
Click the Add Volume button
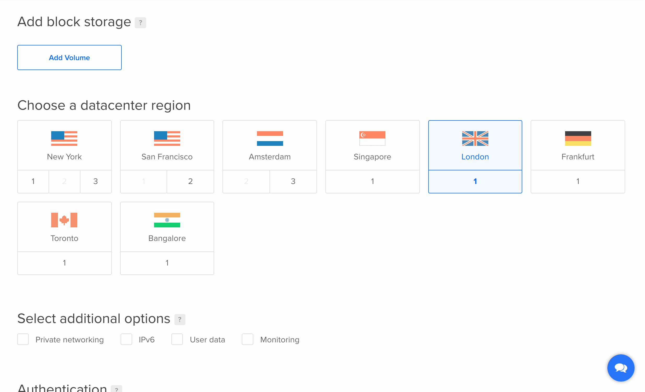69,57
